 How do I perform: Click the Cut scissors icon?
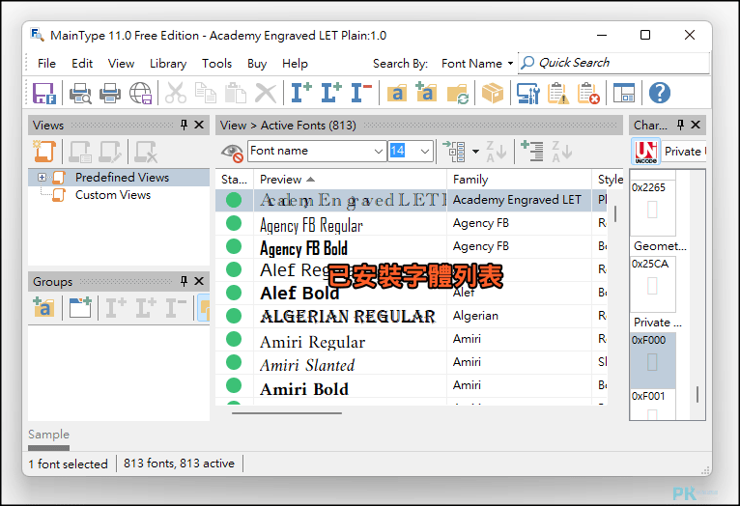(x=176, y=93)
